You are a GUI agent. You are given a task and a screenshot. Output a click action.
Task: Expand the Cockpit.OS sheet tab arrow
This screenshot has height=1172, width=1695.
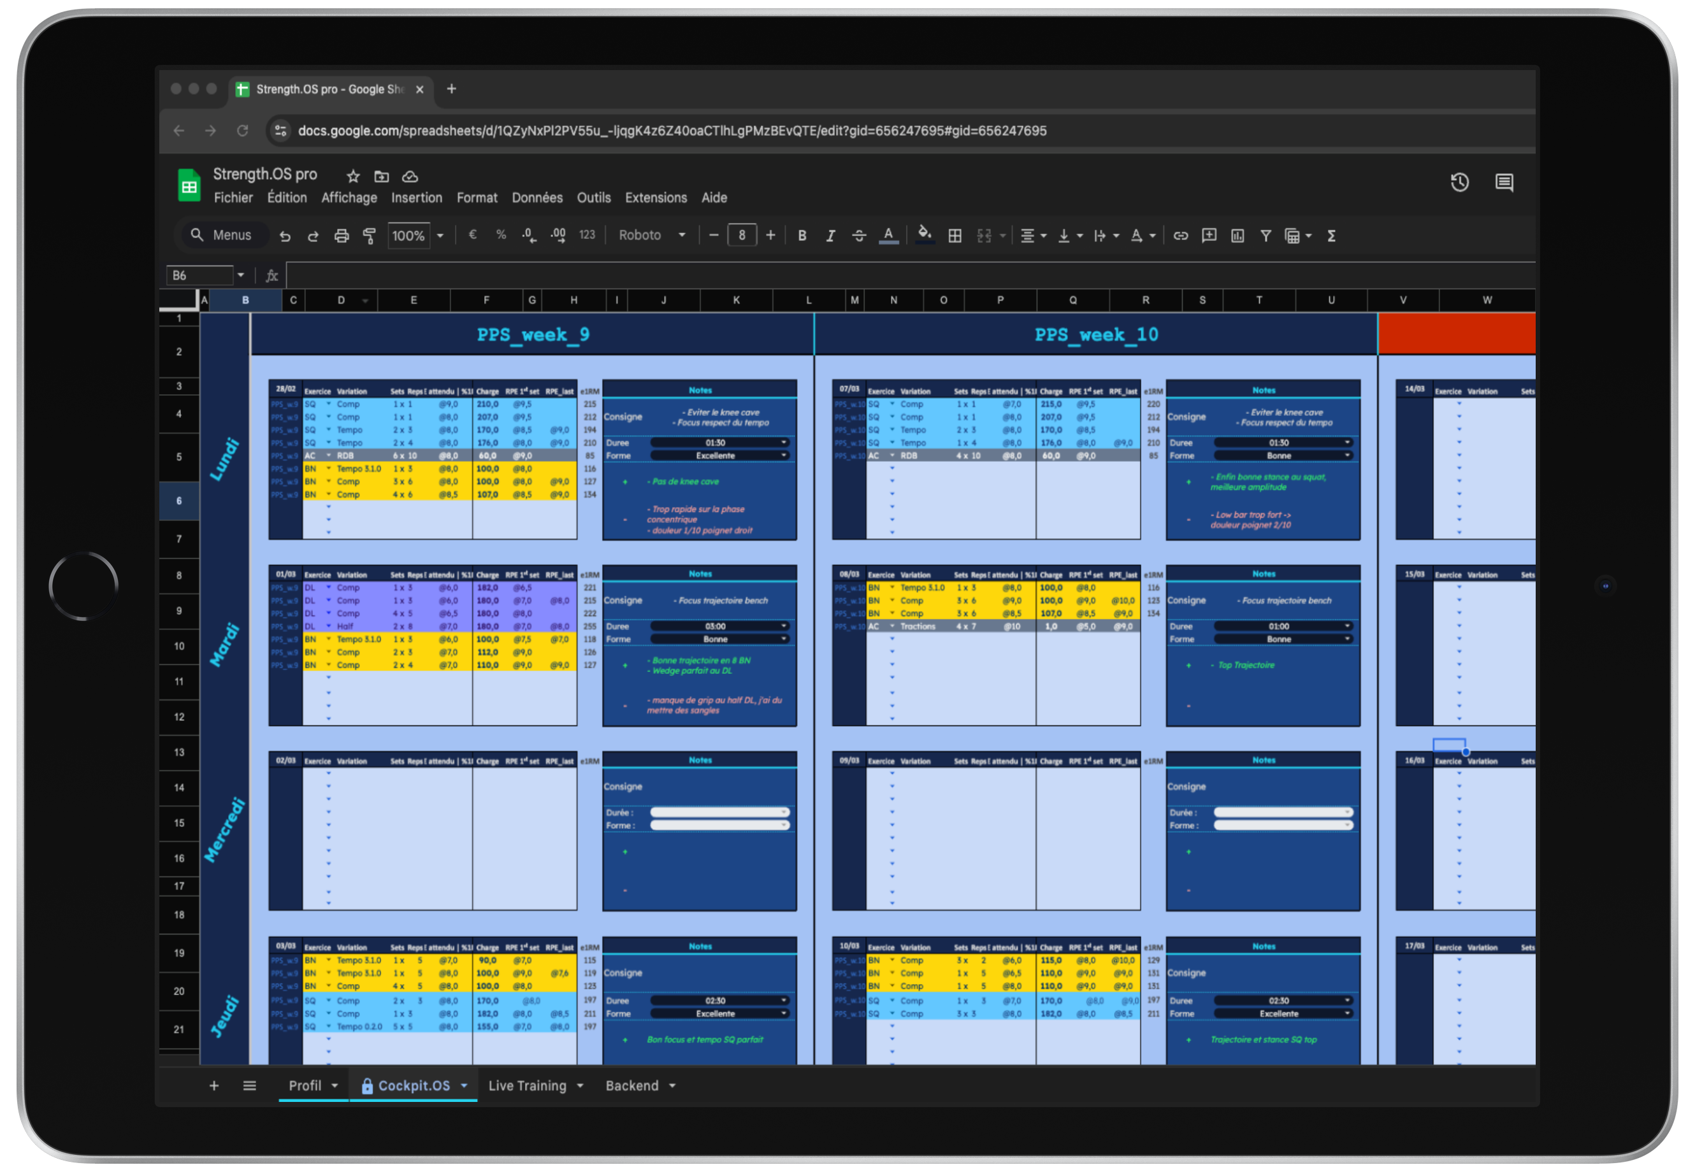point(464,1085)
